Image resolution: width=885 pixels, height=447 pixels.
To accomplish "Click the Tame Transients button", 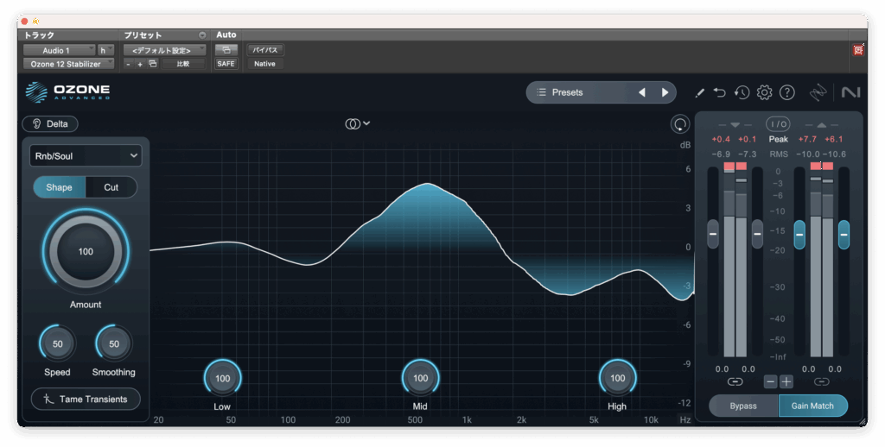I will [x=85, y=399].
